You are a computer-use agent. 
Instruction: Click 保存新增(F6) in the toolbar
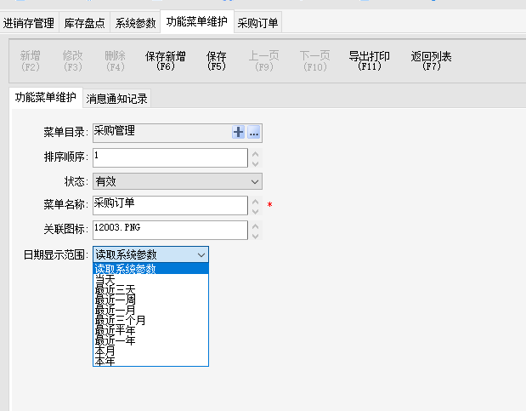(x=166, y=60)
